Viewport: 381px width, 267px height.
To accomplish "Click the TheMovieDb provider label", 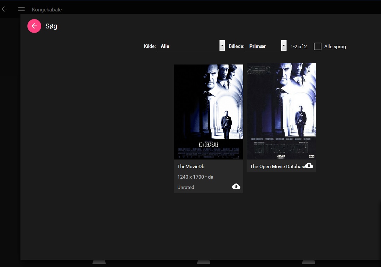I will click(191, 166).
